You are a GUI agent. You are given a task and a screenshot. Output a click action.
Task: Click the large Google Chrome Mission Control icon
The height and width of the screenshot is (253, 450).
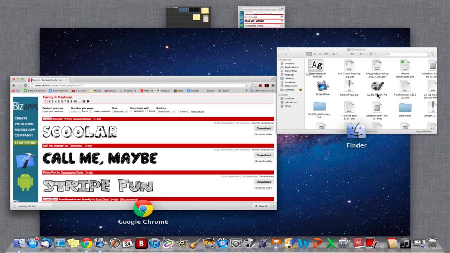(x=143, y=209)
